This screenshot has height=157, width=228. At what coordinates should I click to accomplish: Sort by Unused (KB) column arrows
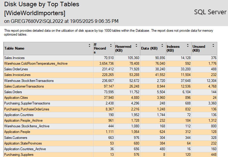213,45
